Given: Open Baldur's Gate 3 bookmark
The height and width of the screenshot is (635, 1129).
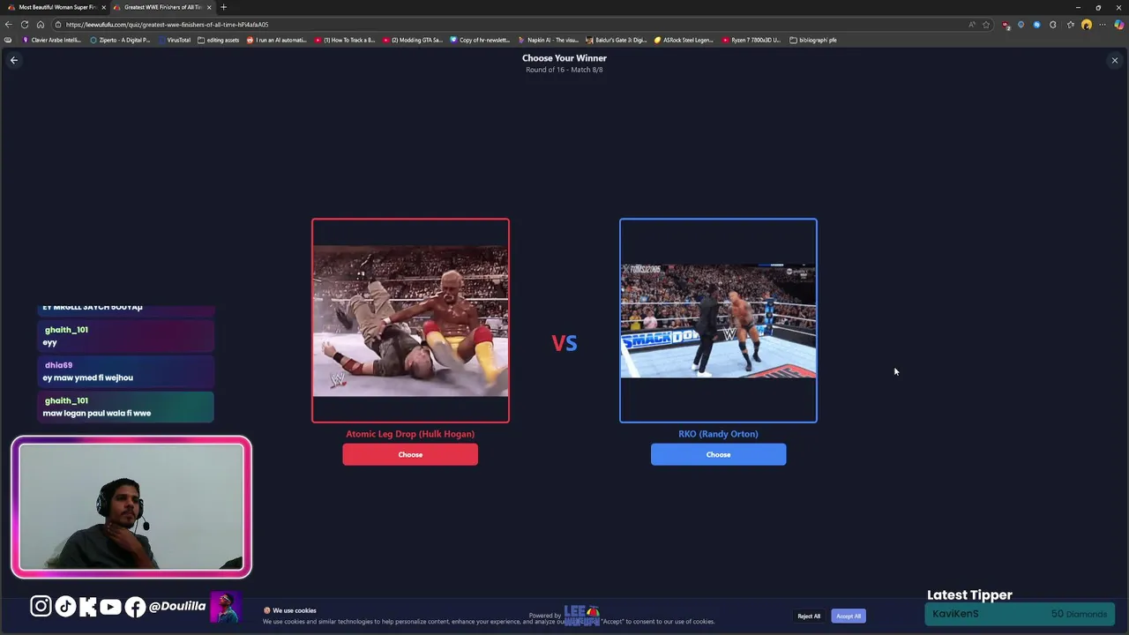Looking at the screenshot, I should pos(616,40).
